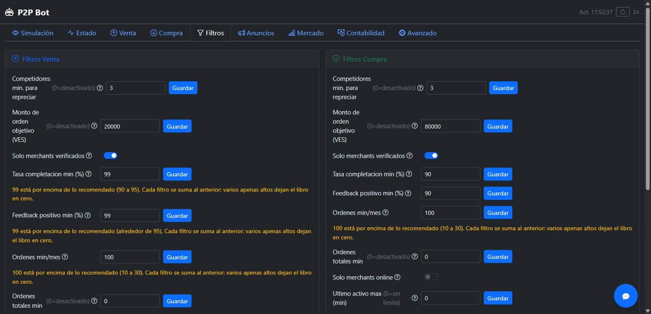
Task: Click the help icon for Ordenes min/mes in Filtros Venta
Action: (x=65, y=257)
